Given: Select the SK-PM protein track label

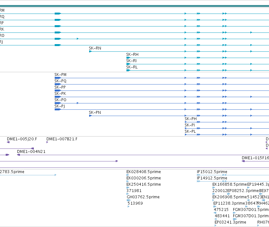Looking at the screenshot, I should pos(60,75).
